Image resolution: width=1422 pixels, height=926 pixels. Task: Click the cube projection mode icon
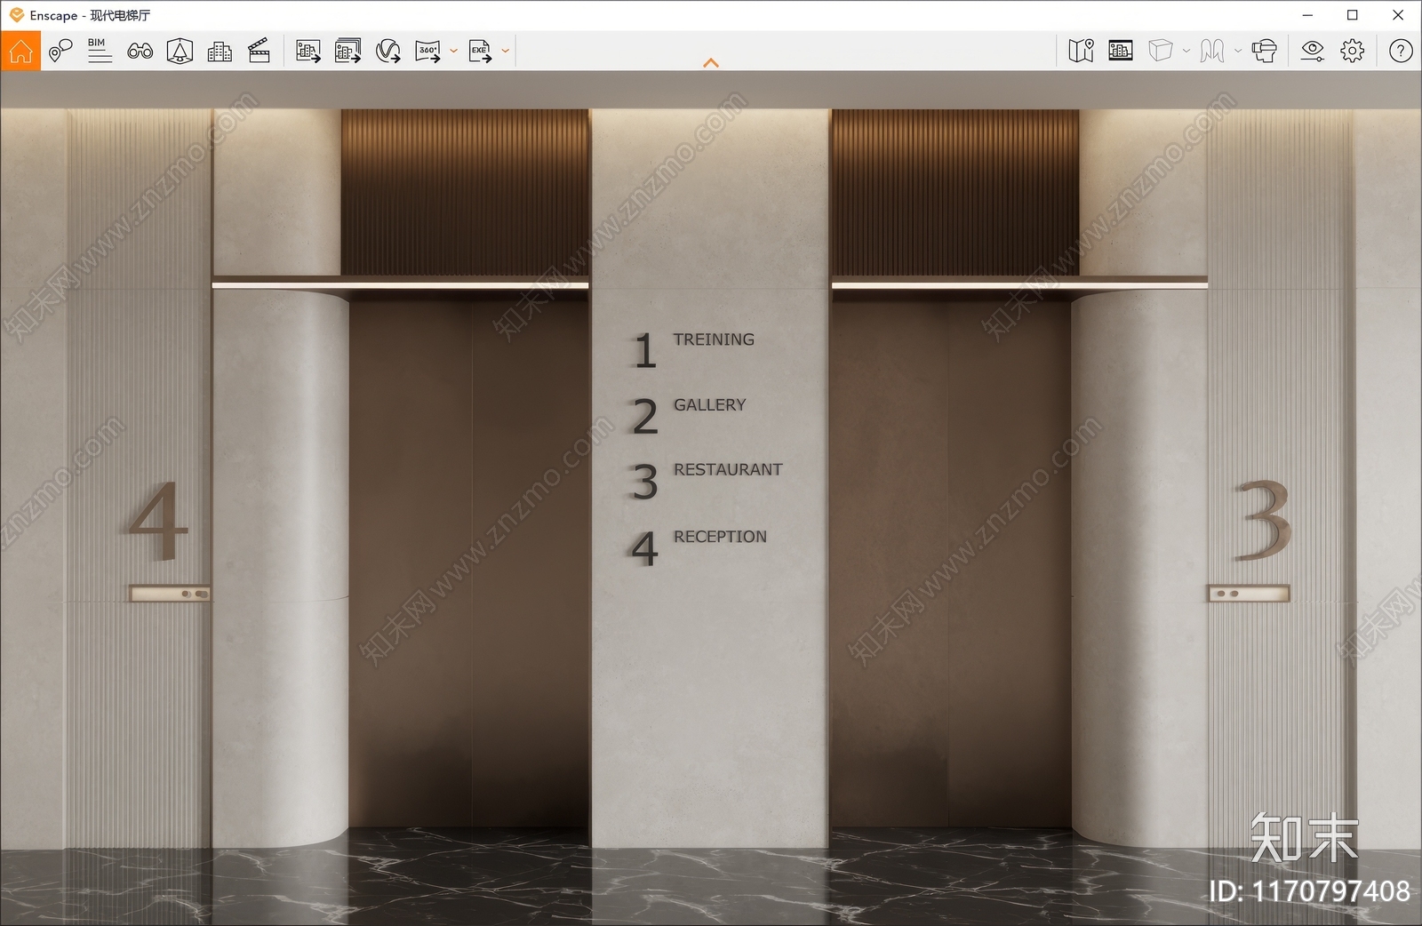coord(1160,51)
